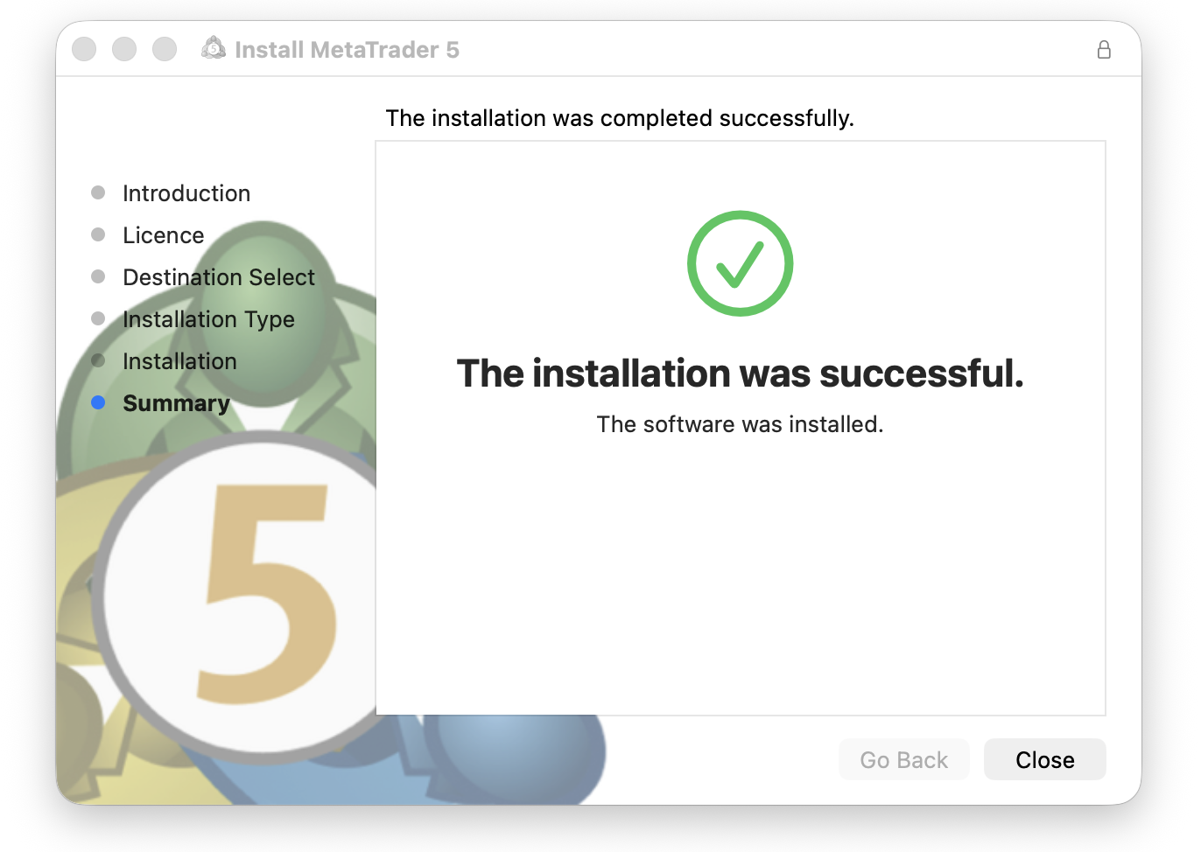Screen dimensions: 1201x852
Task: Open the Licence step
Action: tap(163, 235)
